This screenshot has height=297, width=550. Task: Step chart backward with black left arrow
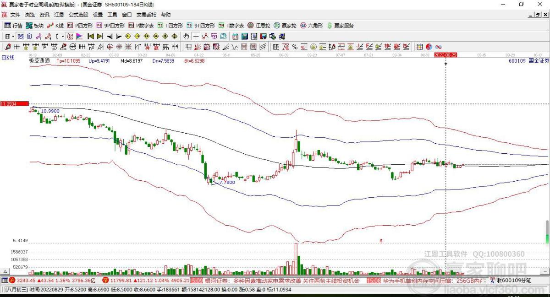pyautogui.click(x=110, y=36)
